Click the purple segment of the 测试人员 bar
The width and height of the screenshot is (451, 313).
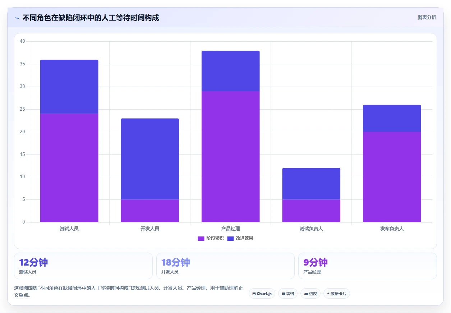point(69,168)
